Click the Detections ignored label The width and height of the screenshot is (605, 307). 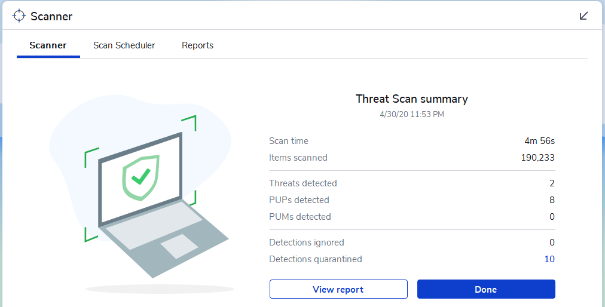[307, 242]
